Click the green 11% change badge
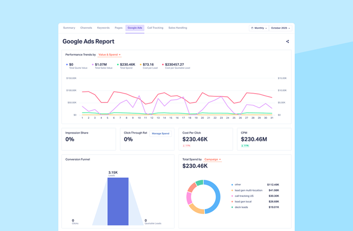 [245, 146]
